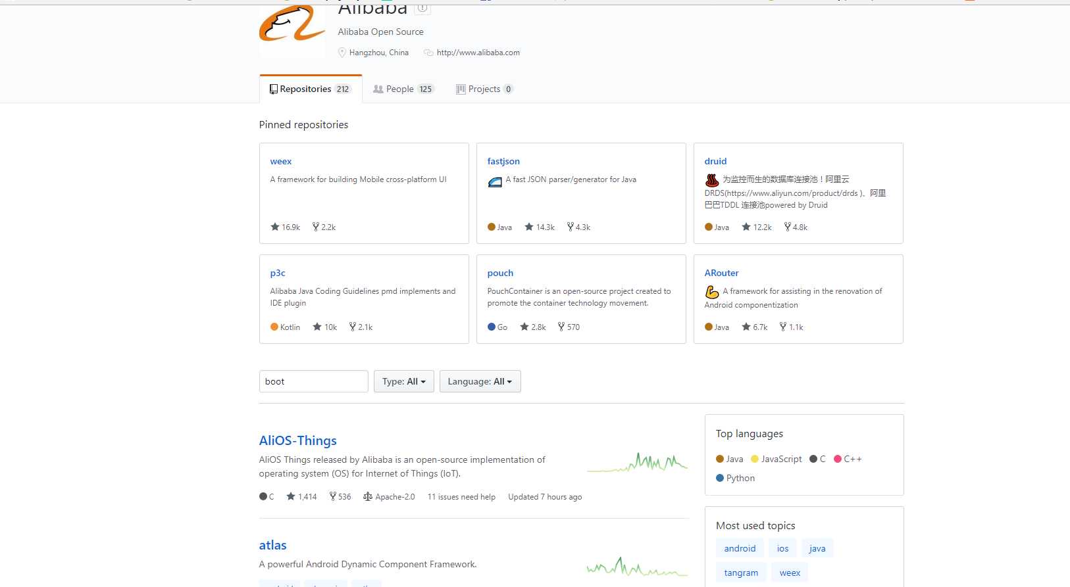Open 11 issues need help link

point(461,497)
